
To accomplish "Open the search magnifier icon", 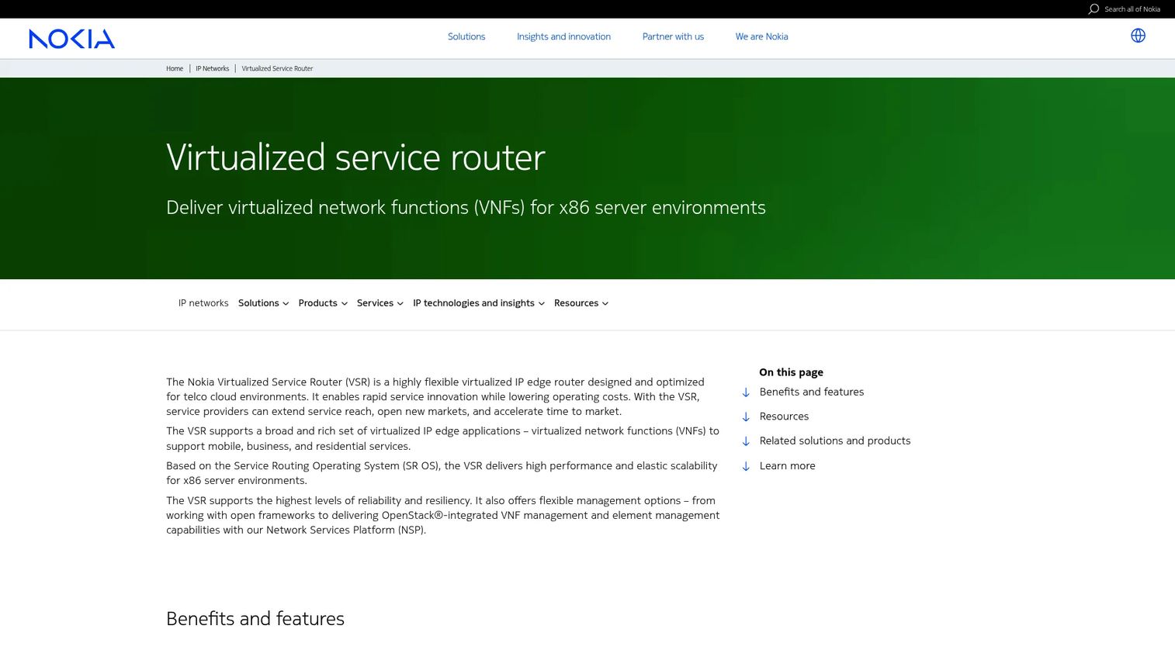I will tap(1094, 9).
